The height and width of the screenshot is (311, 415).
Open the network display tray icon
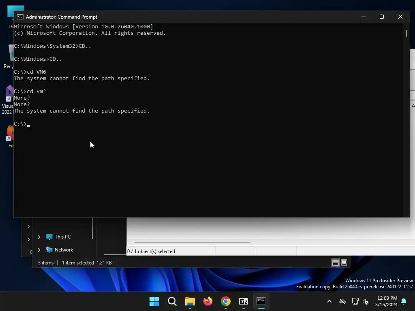pos(355,301)
